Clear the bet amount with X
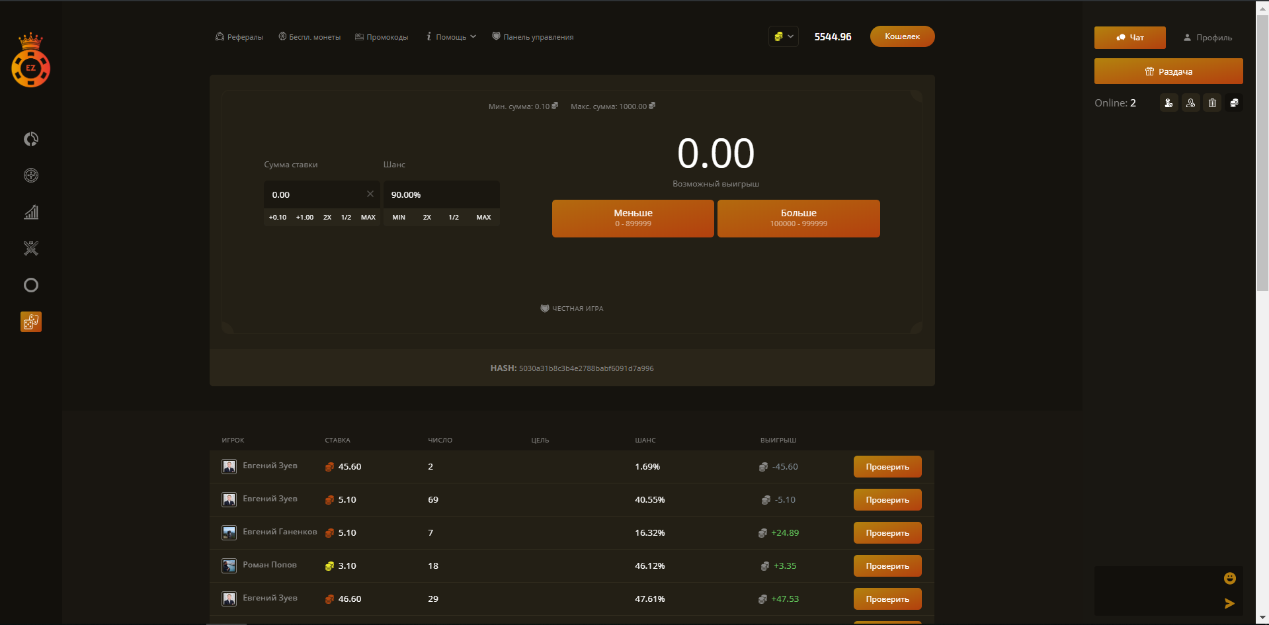The height and width of the screenshot is (625, 1269). 370,194
